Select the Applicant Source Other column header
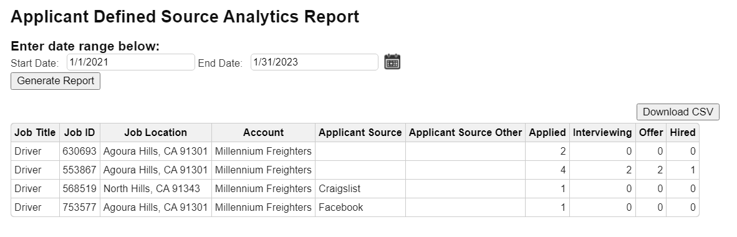 click(465, 133)
